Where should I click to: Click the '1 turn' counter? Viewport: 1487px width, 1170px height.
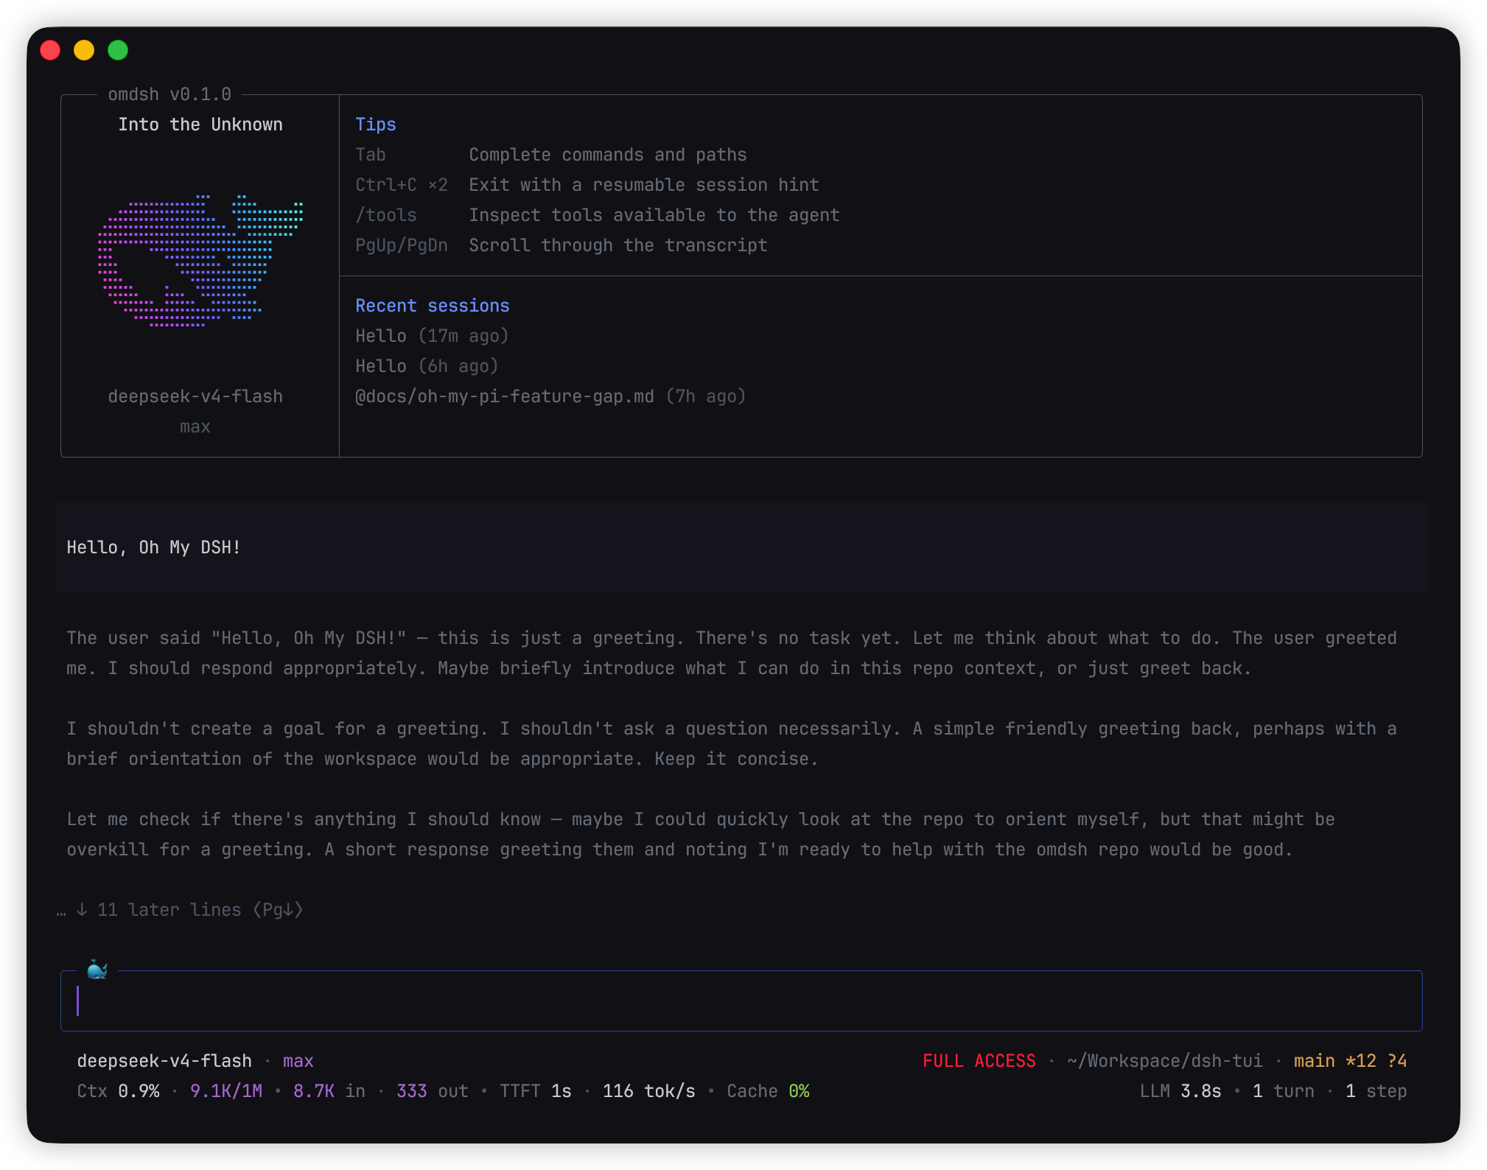click(1284, 1091)
